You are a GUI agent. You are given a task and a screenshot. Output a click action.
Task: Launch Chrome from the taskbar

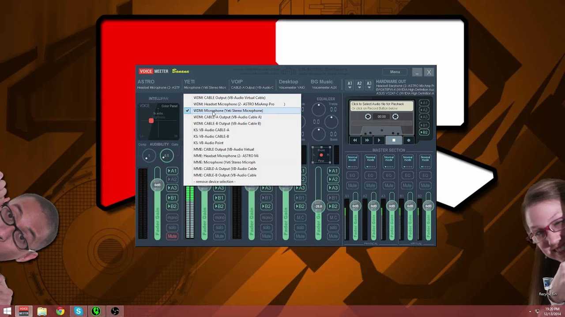[x=60, y=311]
